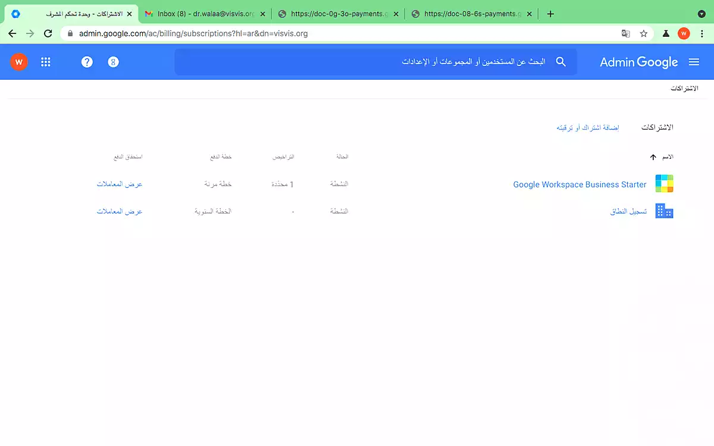Click the خطة الدفع column header
Screen dimensions: 714x446
pyautogui.click(x=221, y=157)
